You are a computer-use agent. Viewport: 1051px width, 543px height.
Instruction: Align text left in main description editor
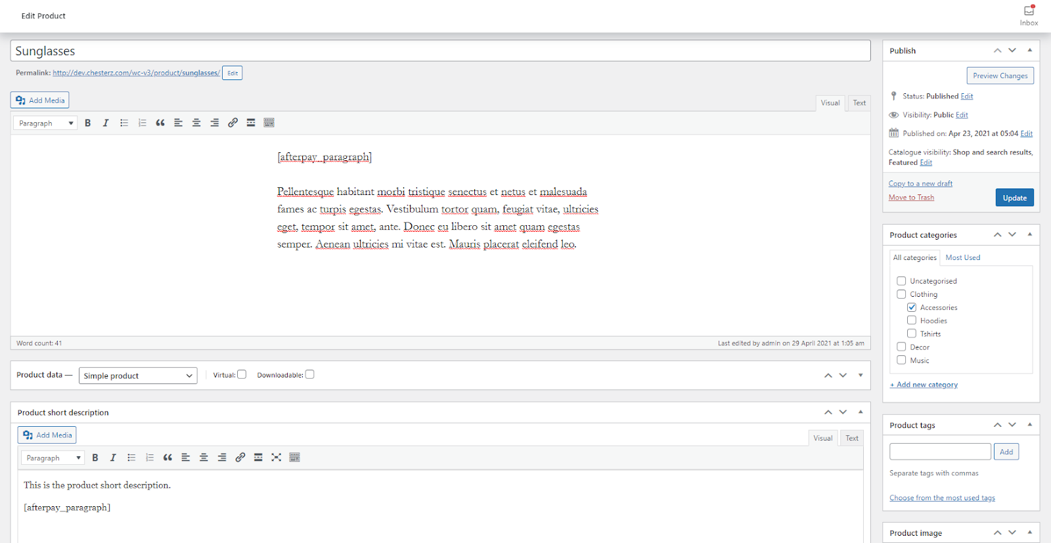click(178, 123)
